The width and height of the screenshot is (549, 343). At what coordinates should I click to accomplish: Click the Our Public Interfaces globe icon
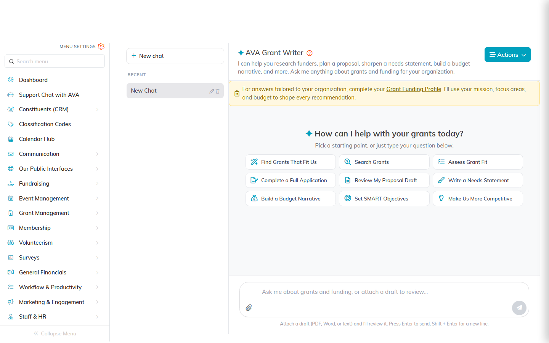click(11, 168)
